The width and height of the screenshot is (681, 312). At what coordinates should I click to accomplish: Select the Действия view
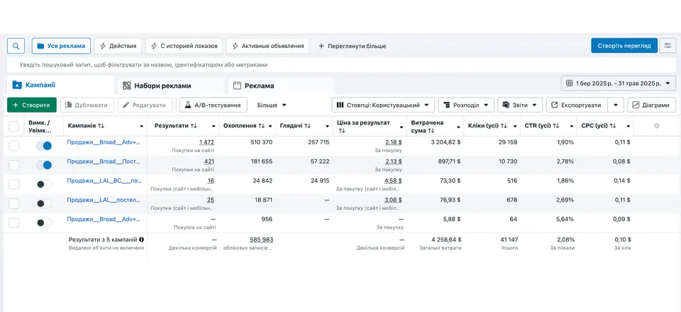coord(118,45)
